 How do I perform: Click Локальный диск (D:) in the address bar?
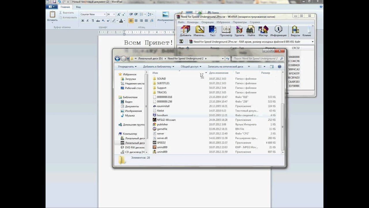(x=150, y=59)
